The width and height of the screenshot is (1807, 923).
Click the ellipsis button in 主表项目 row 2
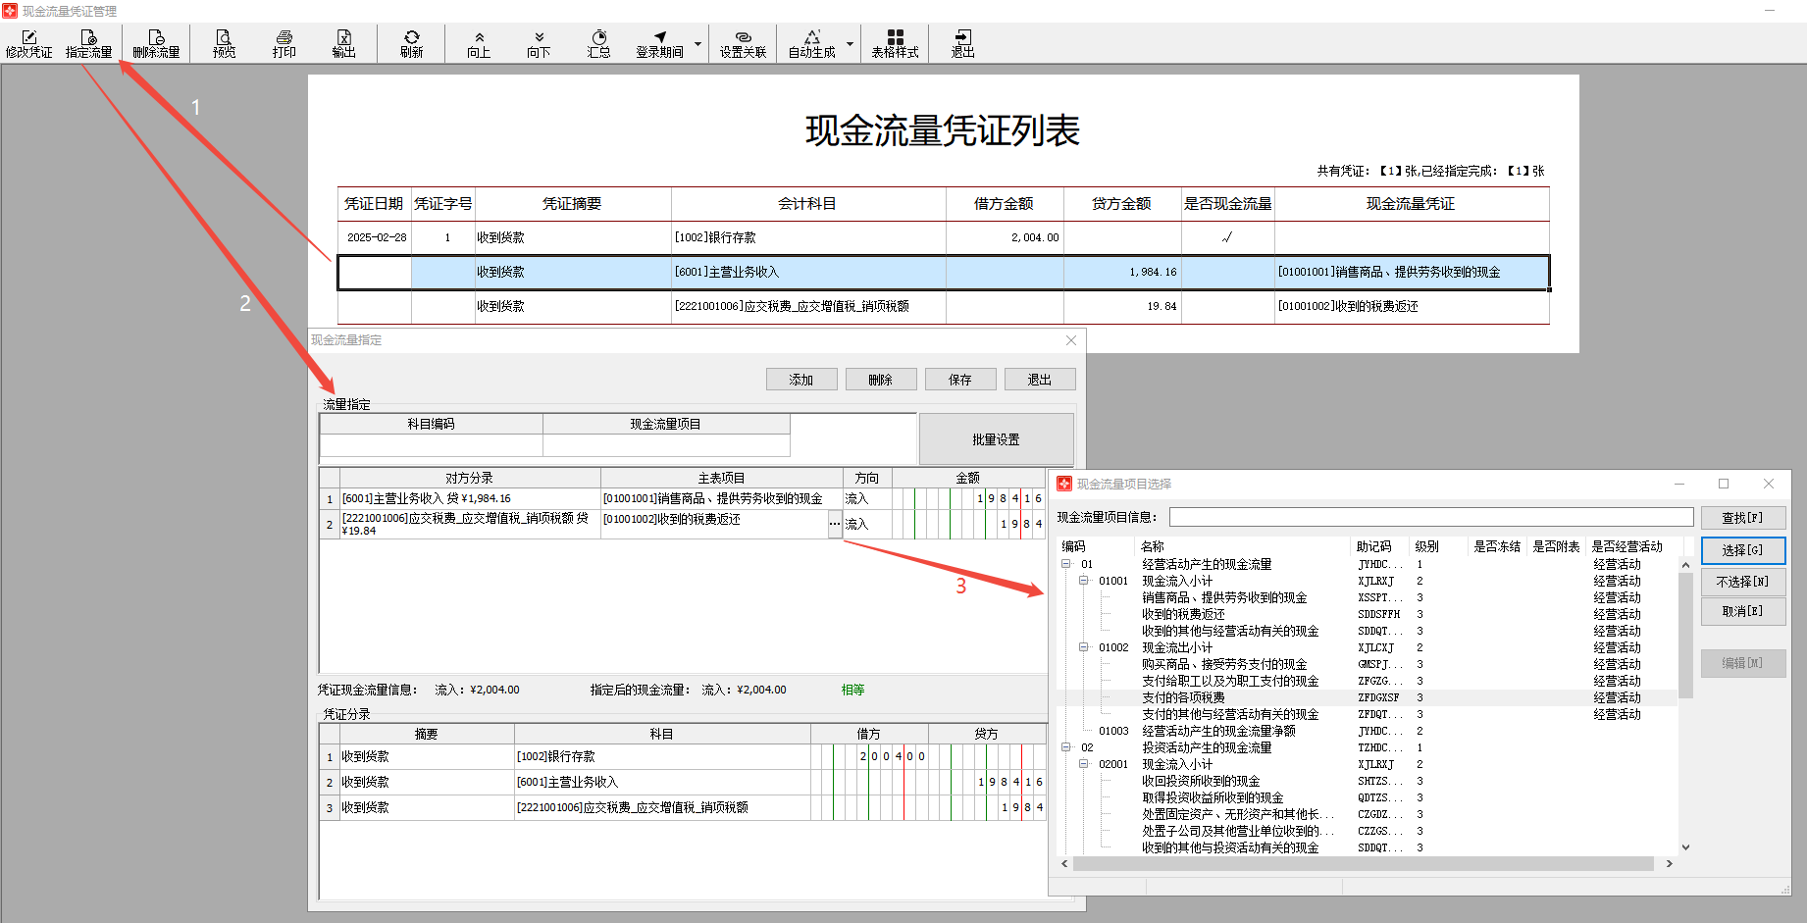(835, 524)
